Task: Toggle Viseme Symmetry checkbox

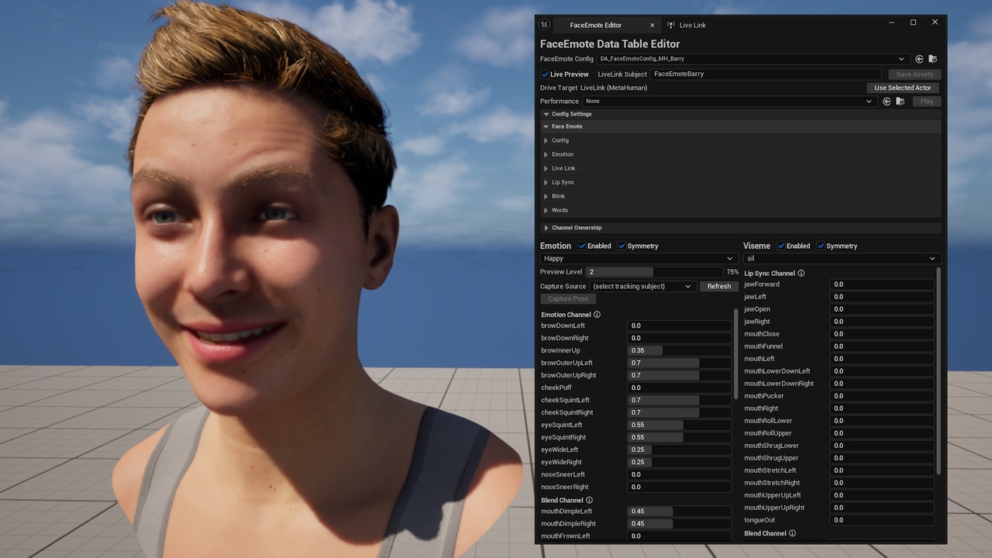Action: tap(821, 246)
